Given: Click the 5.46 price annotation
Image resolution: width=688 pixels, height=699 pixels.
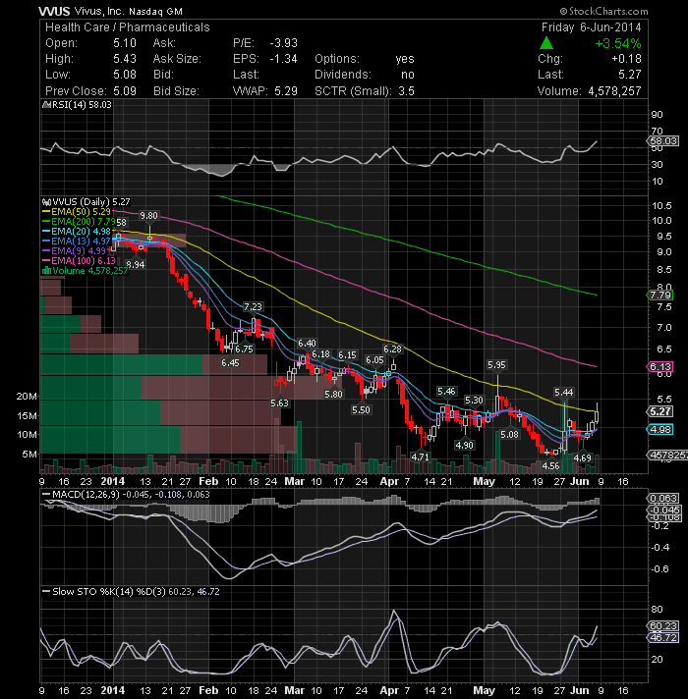Looking at the screenshot, I should 446,392.
